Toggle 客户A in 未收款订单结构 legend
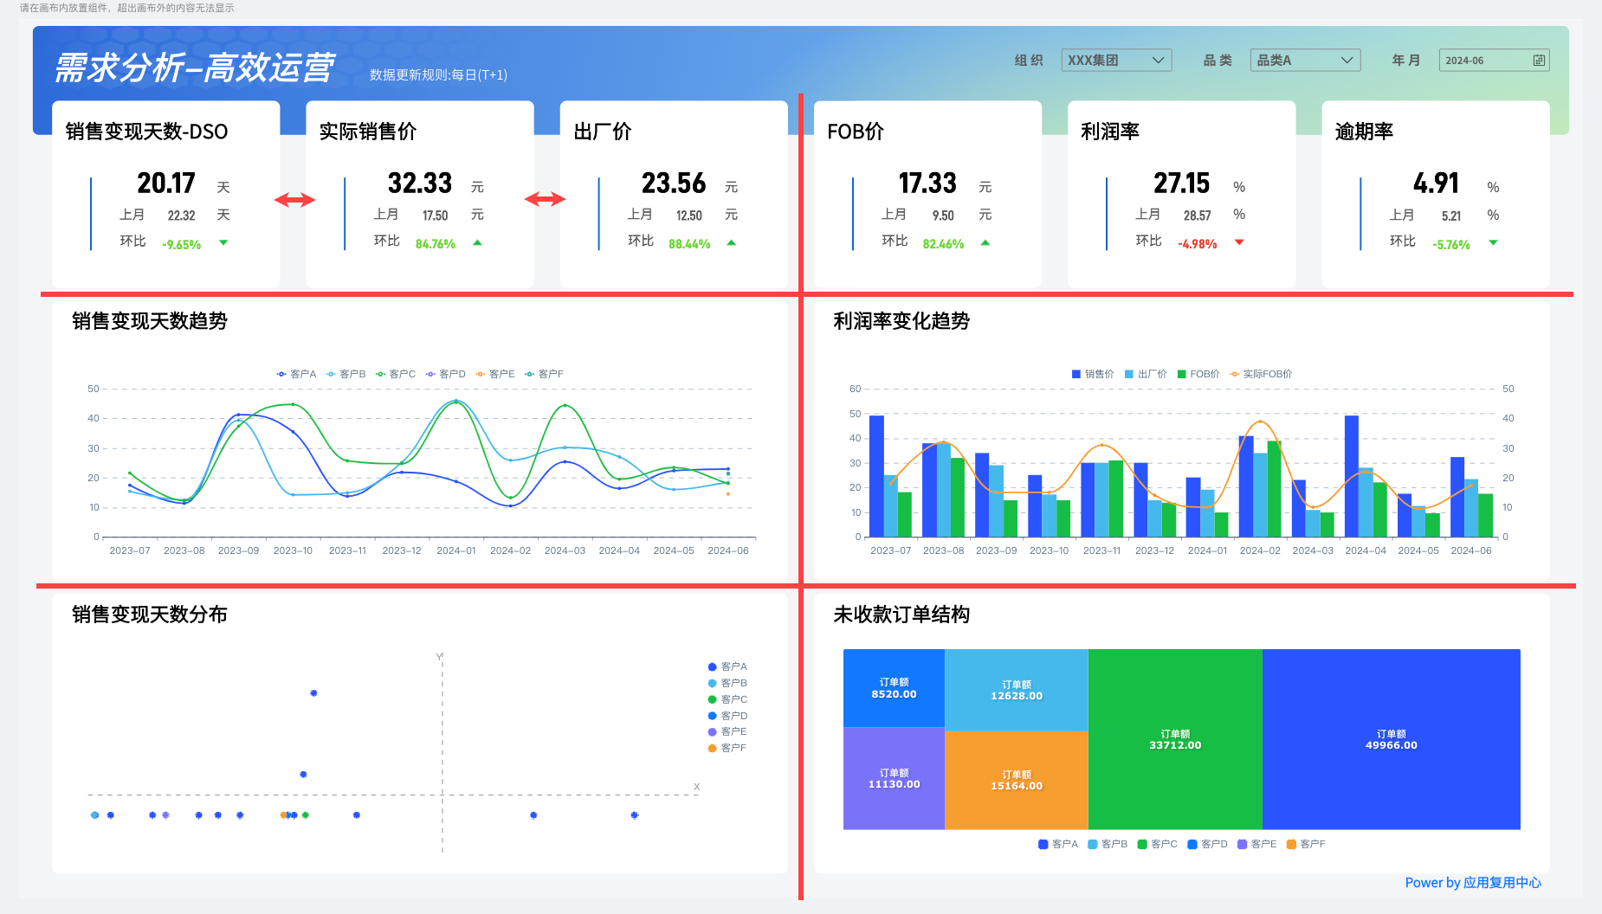This screenshot has height=914, width=1602. click(x=1058, y=844)
